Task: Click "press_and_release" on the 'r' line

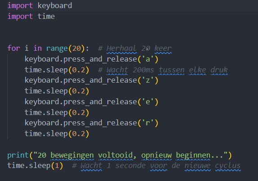Action: [100, 123]
